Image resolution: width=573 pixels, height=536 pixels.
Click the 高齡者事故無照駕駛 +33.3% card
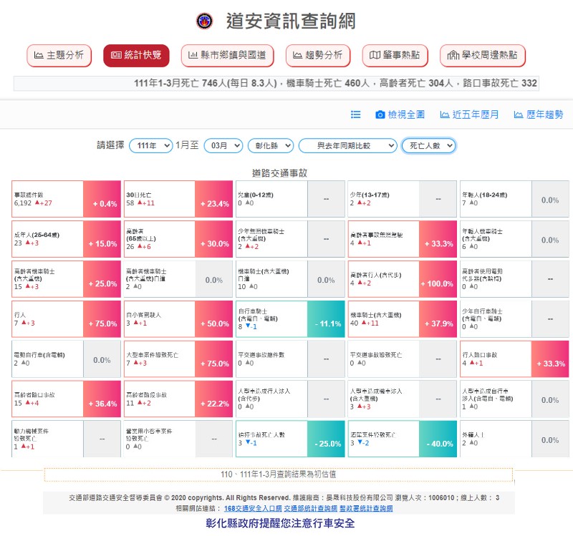pos(403,239)
